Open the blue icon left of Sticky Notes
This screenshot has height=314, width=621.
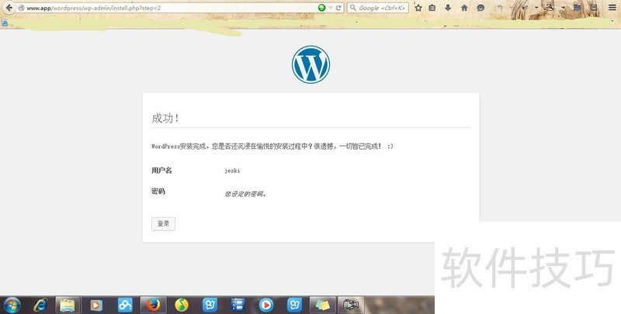(x=295, y=305)
